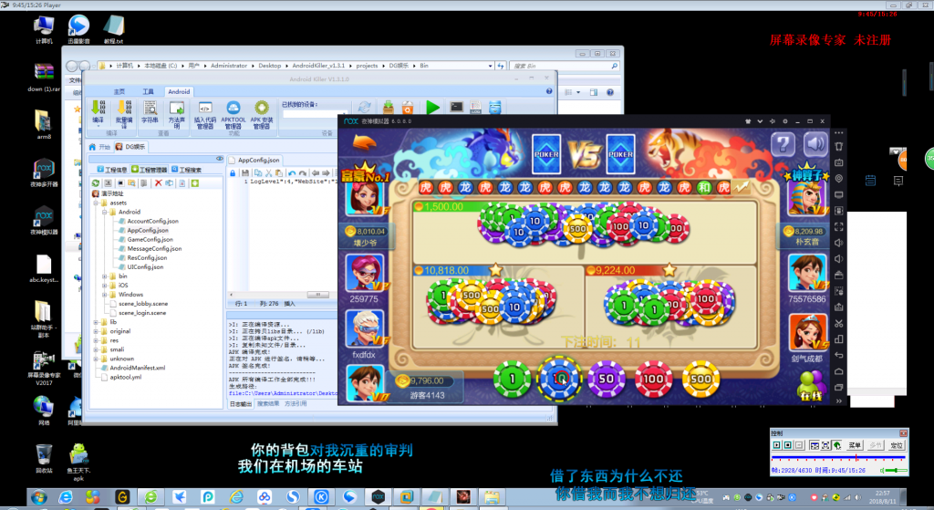Expand the smali folder in project tree

(x=96, y=349)
